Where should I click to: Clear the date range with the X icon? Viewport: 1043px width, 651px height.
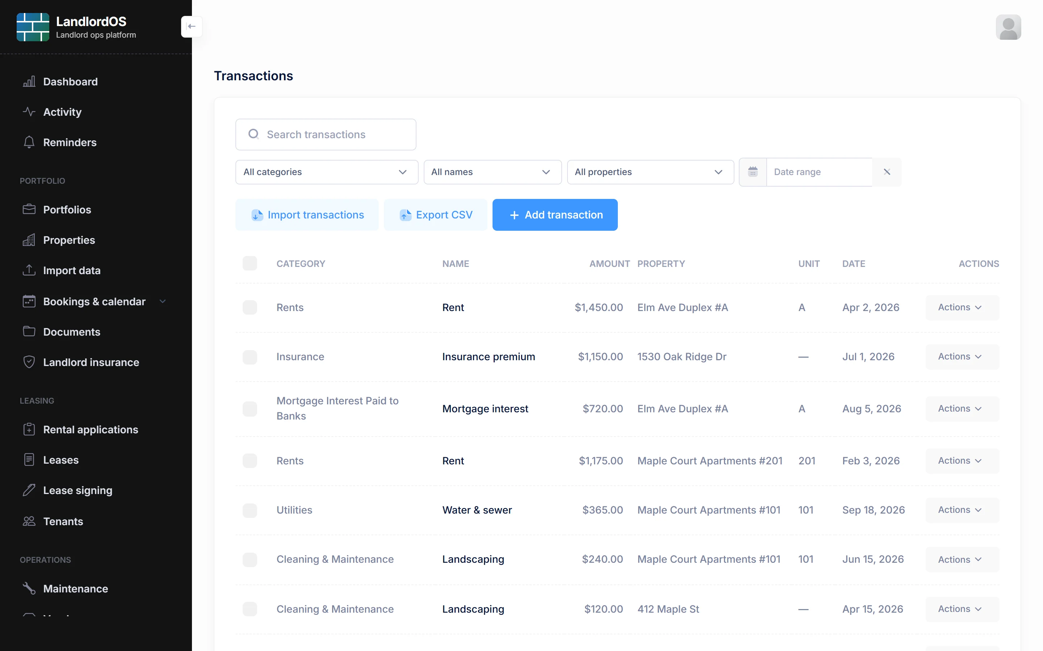click(887, 172)
